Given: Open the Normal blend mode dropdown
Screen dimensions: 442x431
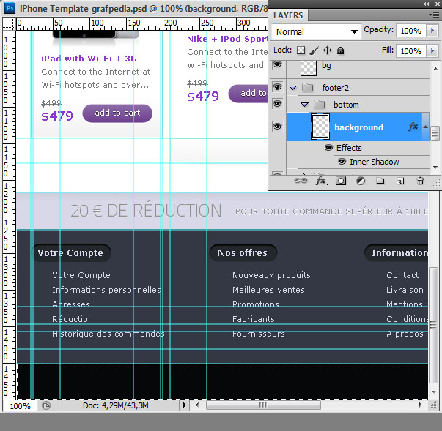Looking at the screenshot, I should [316, 31].
